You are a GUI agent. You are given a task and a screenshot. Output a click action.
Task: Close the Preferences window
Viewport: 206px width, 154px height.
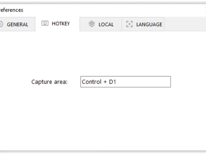tap(205, 10)
